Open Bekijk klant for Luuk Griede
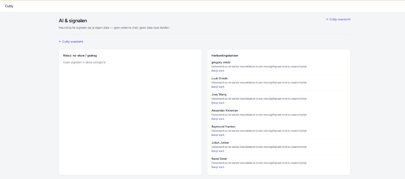405x179 pixels. click(218, 87)
